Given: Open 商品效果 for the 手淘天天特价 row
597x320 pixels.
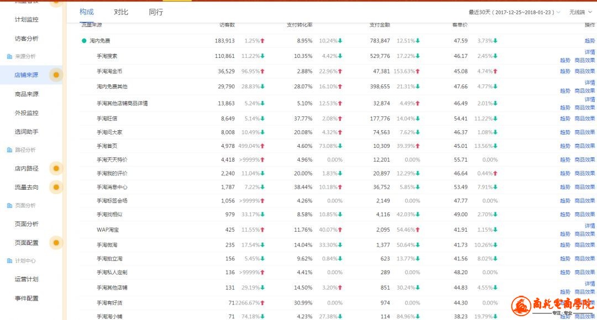Looking at the screenshot, I should coord(584,159).
